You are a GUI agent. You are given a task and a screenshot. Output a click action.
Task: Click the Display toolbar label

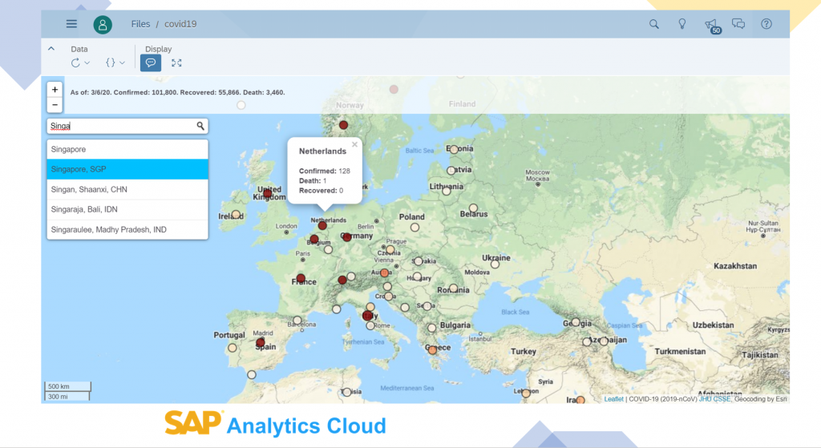(x=158, y=49)
